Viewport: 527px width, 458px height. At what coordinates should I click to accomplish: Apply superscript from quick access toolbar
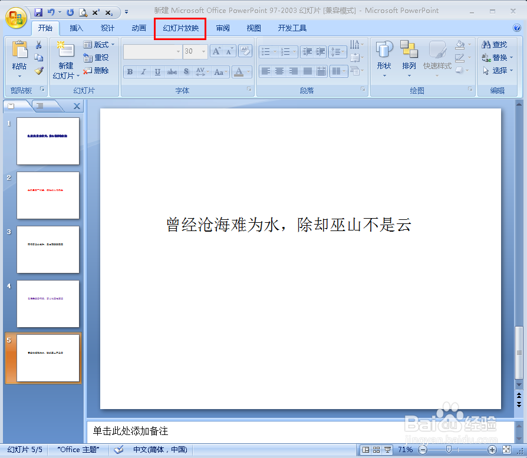tap(95, 12)
